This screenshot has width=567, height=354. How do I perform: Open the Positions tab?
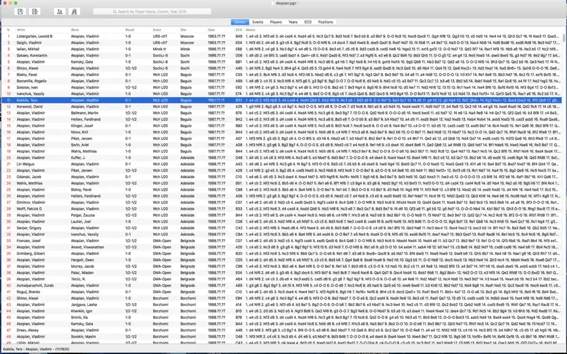click(325, 22)
